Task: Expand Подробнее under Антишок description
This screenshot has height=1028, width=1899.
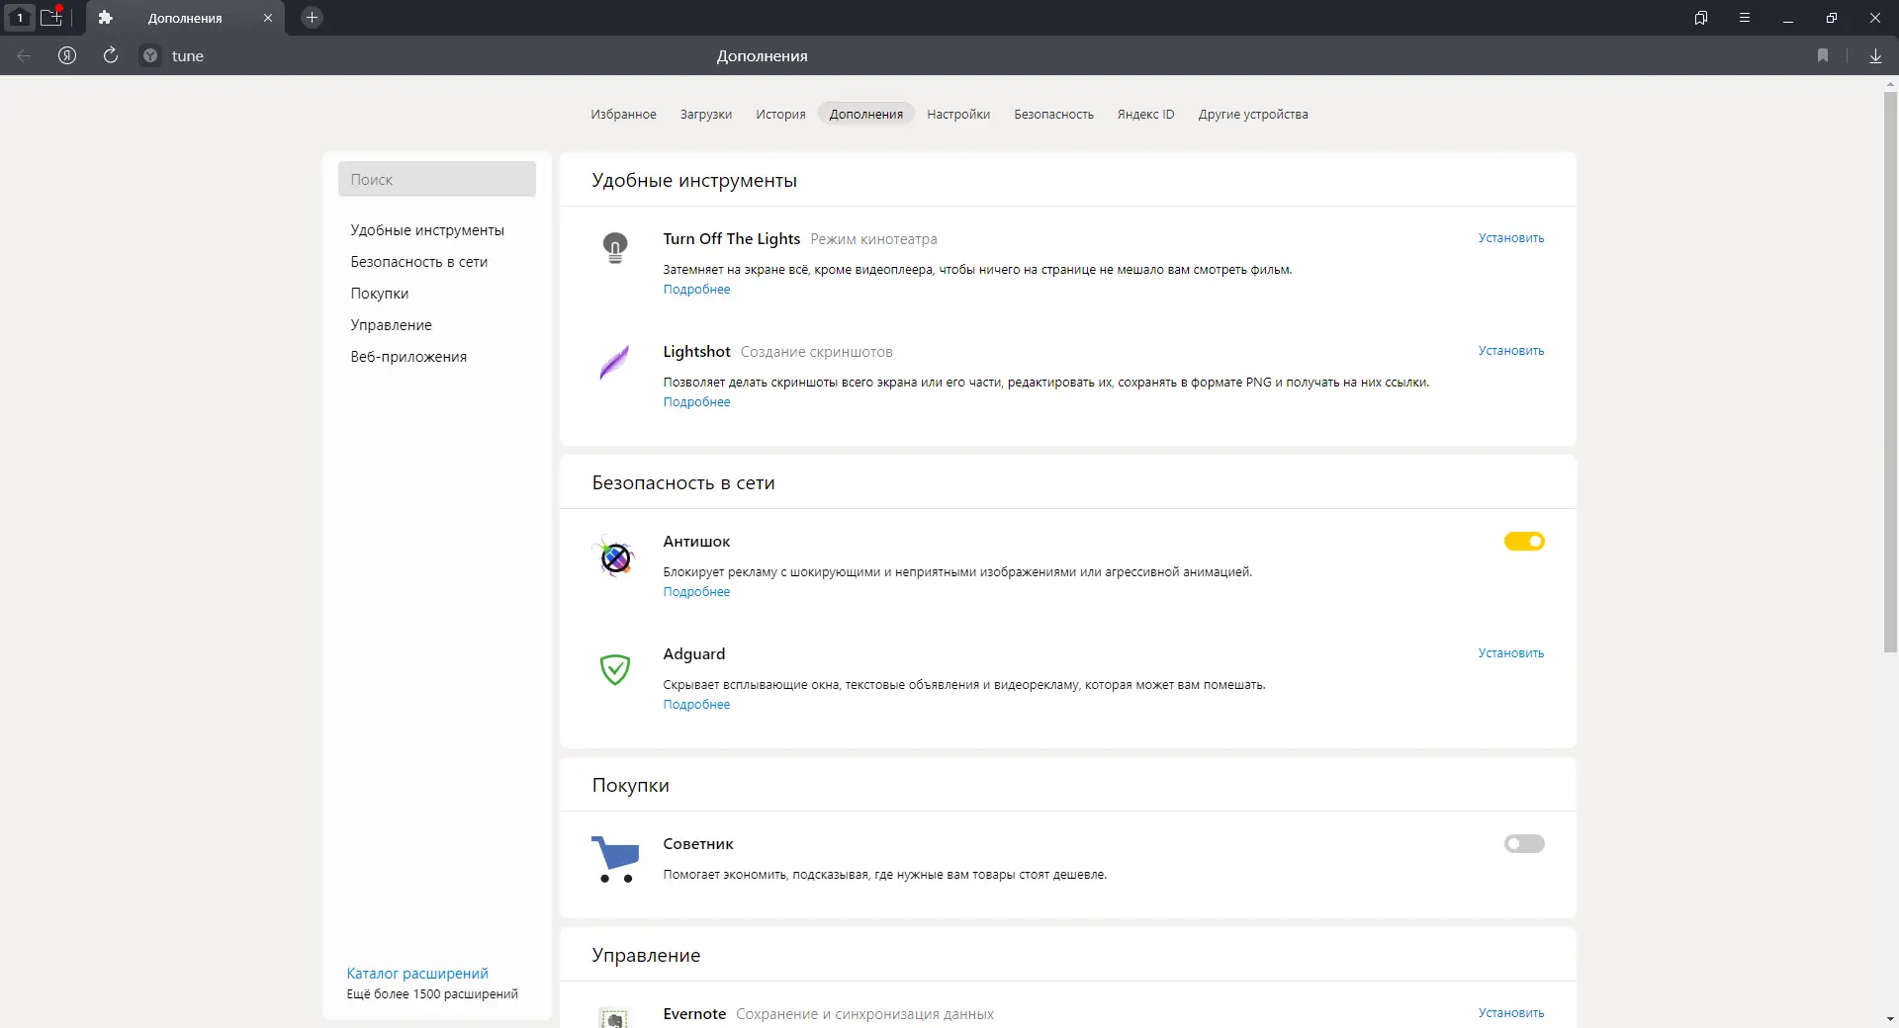Action: click(x=696, y=592)
